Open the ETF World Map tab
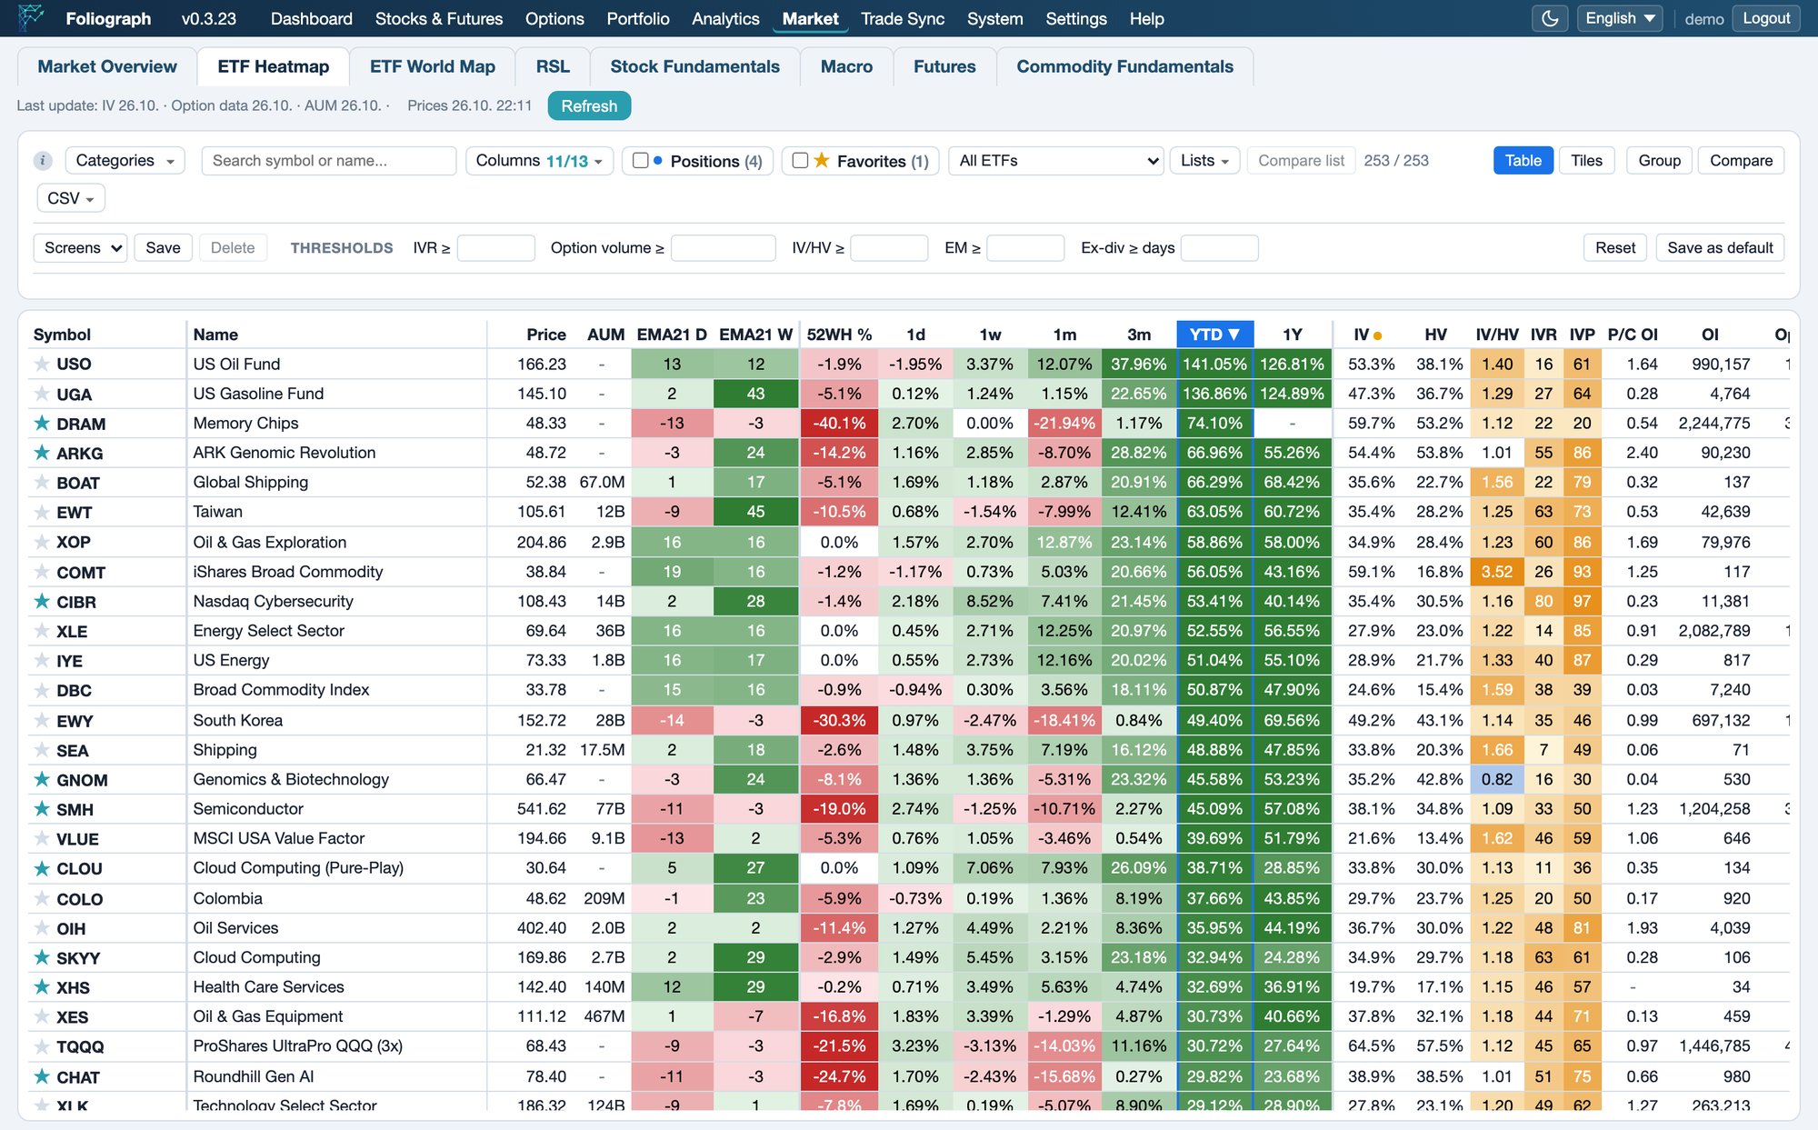The height and width of the screenshot is (1130, 1818). (432, 66)
